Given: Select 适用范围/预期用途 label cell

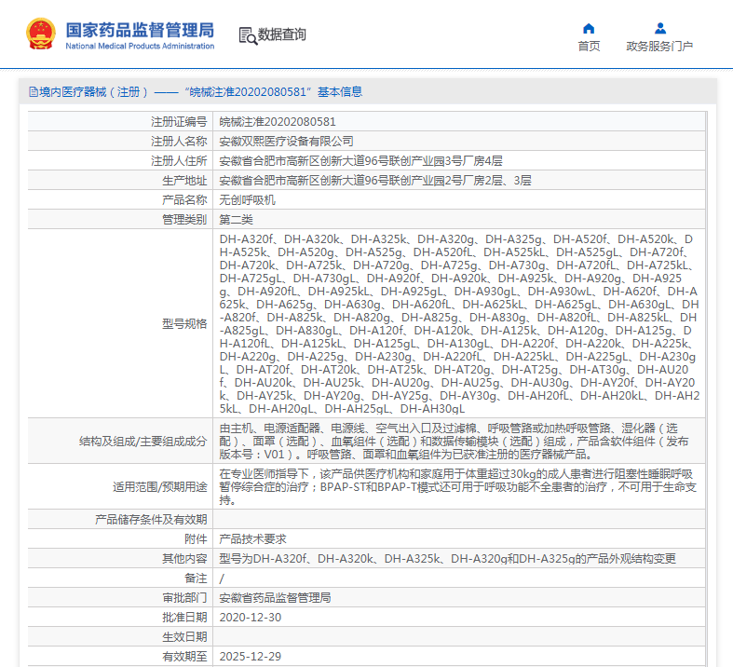Looking at the screenshot, I should pos(120,486).
